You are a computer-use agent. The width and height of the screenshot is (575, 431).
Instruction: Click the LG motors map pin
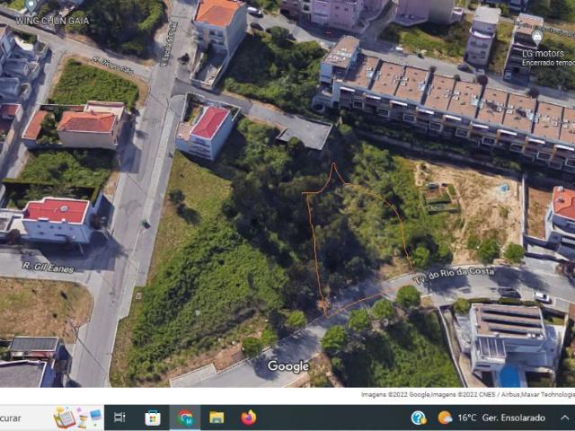tap(536, 37)
